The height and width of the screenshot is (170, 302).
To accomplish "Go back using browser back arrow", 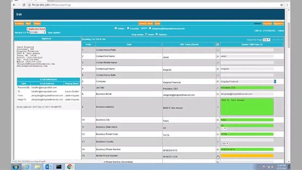I will tap(14, 5).
